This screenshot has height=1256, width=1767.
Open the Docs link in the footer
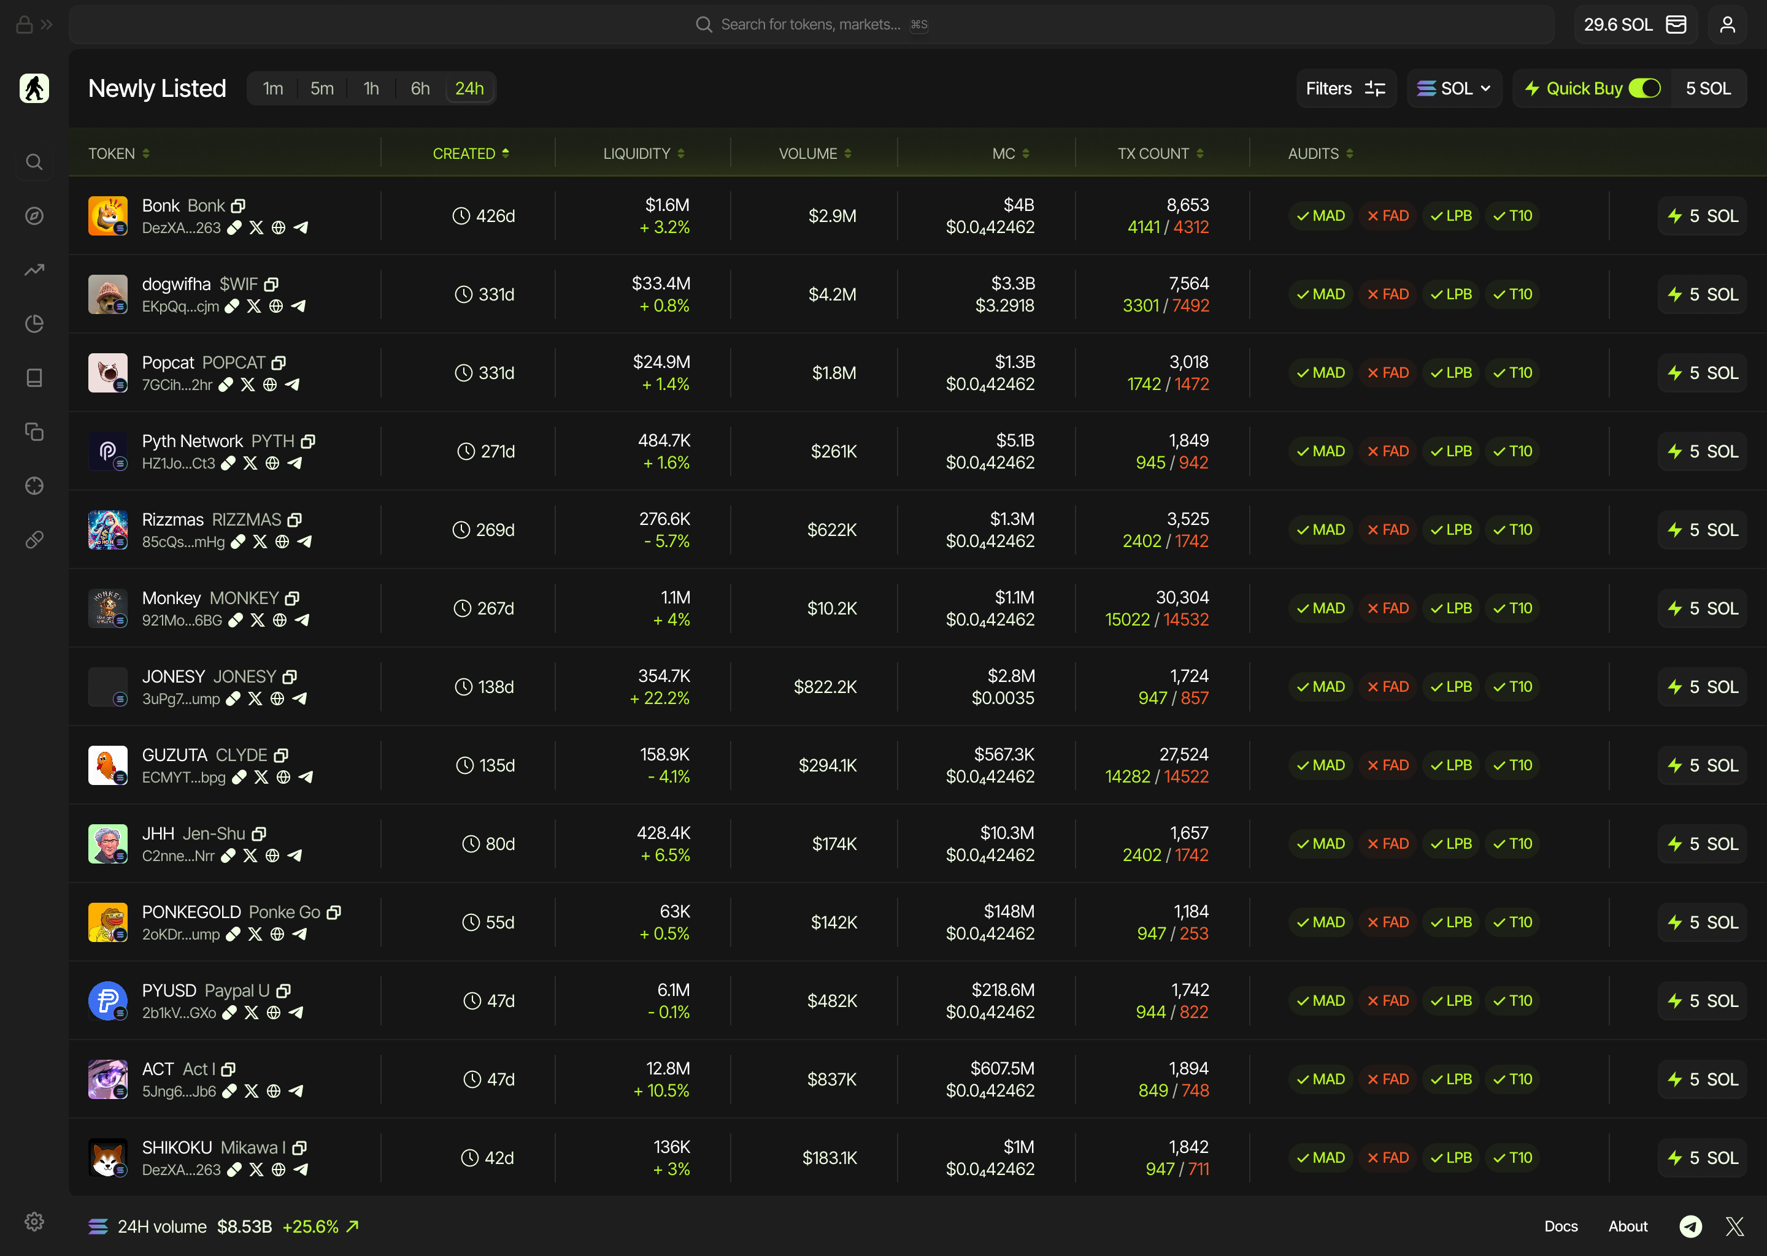[1560, 1226]
